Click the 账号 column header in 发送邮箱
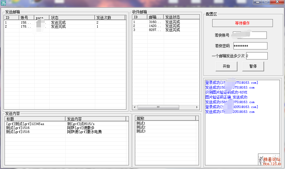The width and height of the screenshot is (285, 169). pyautogui.click(x=26, y=18)
